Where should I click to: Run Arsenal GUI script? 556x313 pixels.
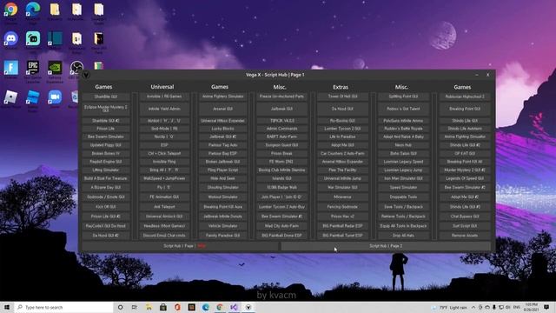click(x=222, y=109)
